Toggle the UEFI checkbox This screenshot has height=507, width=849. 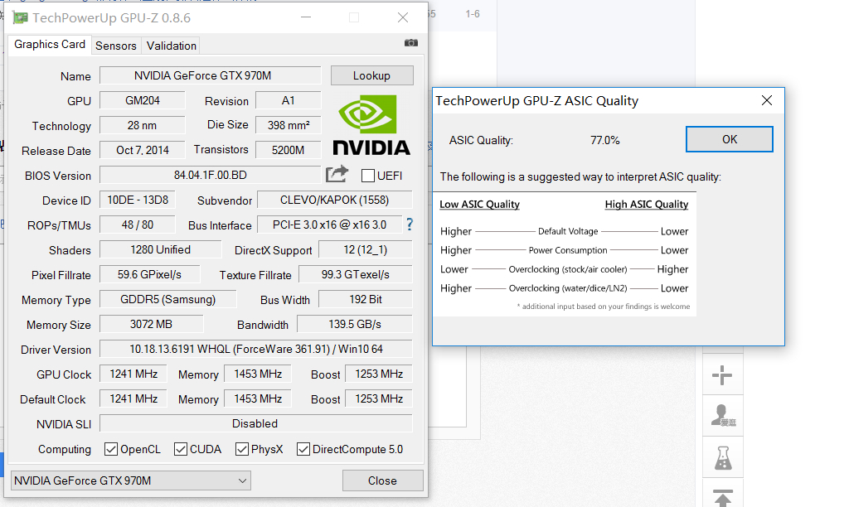point(368,176)
